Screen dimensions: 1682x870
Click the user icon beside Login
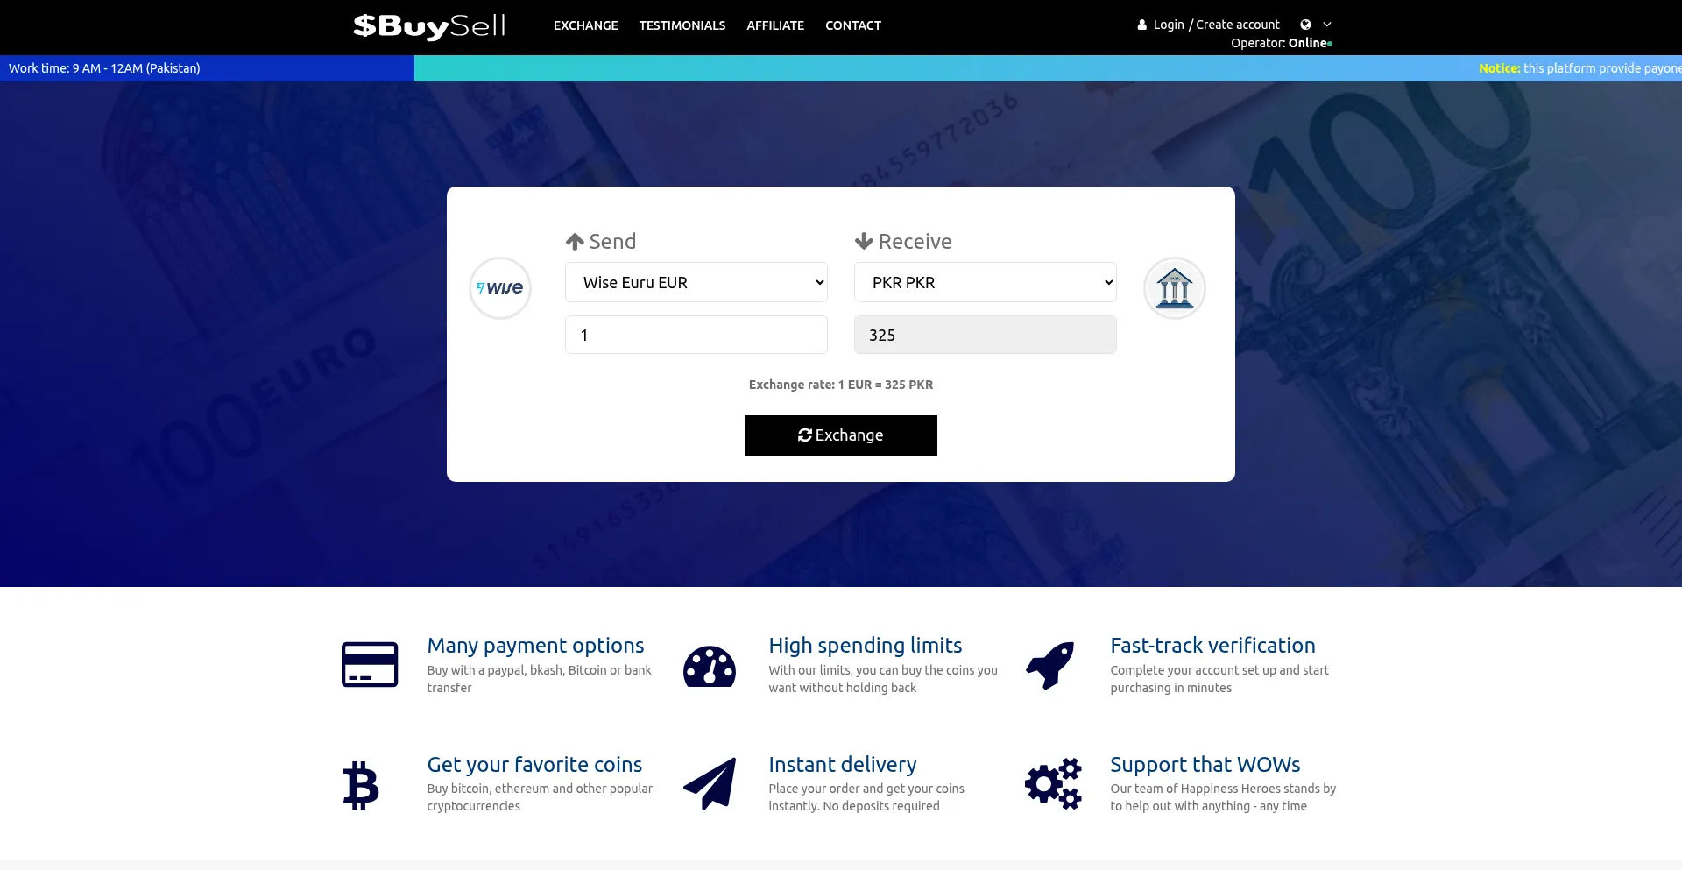(1141, 25)
